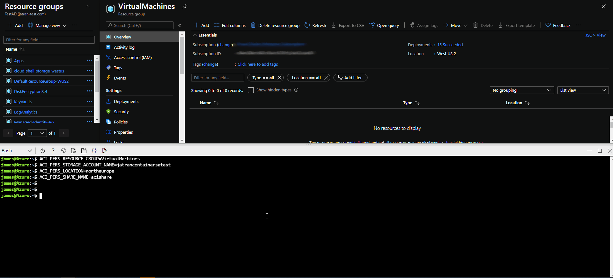Open Cloud Shell settings gear icon
This screenshot has height=278, width=613.
[63, 151]
